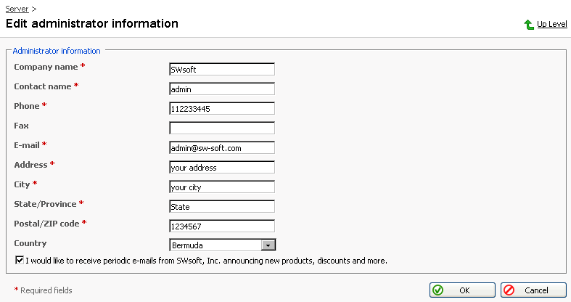Viewport: 571px width, 302px height.
Task: Click into the Contact name field
Action: point(222,89)
